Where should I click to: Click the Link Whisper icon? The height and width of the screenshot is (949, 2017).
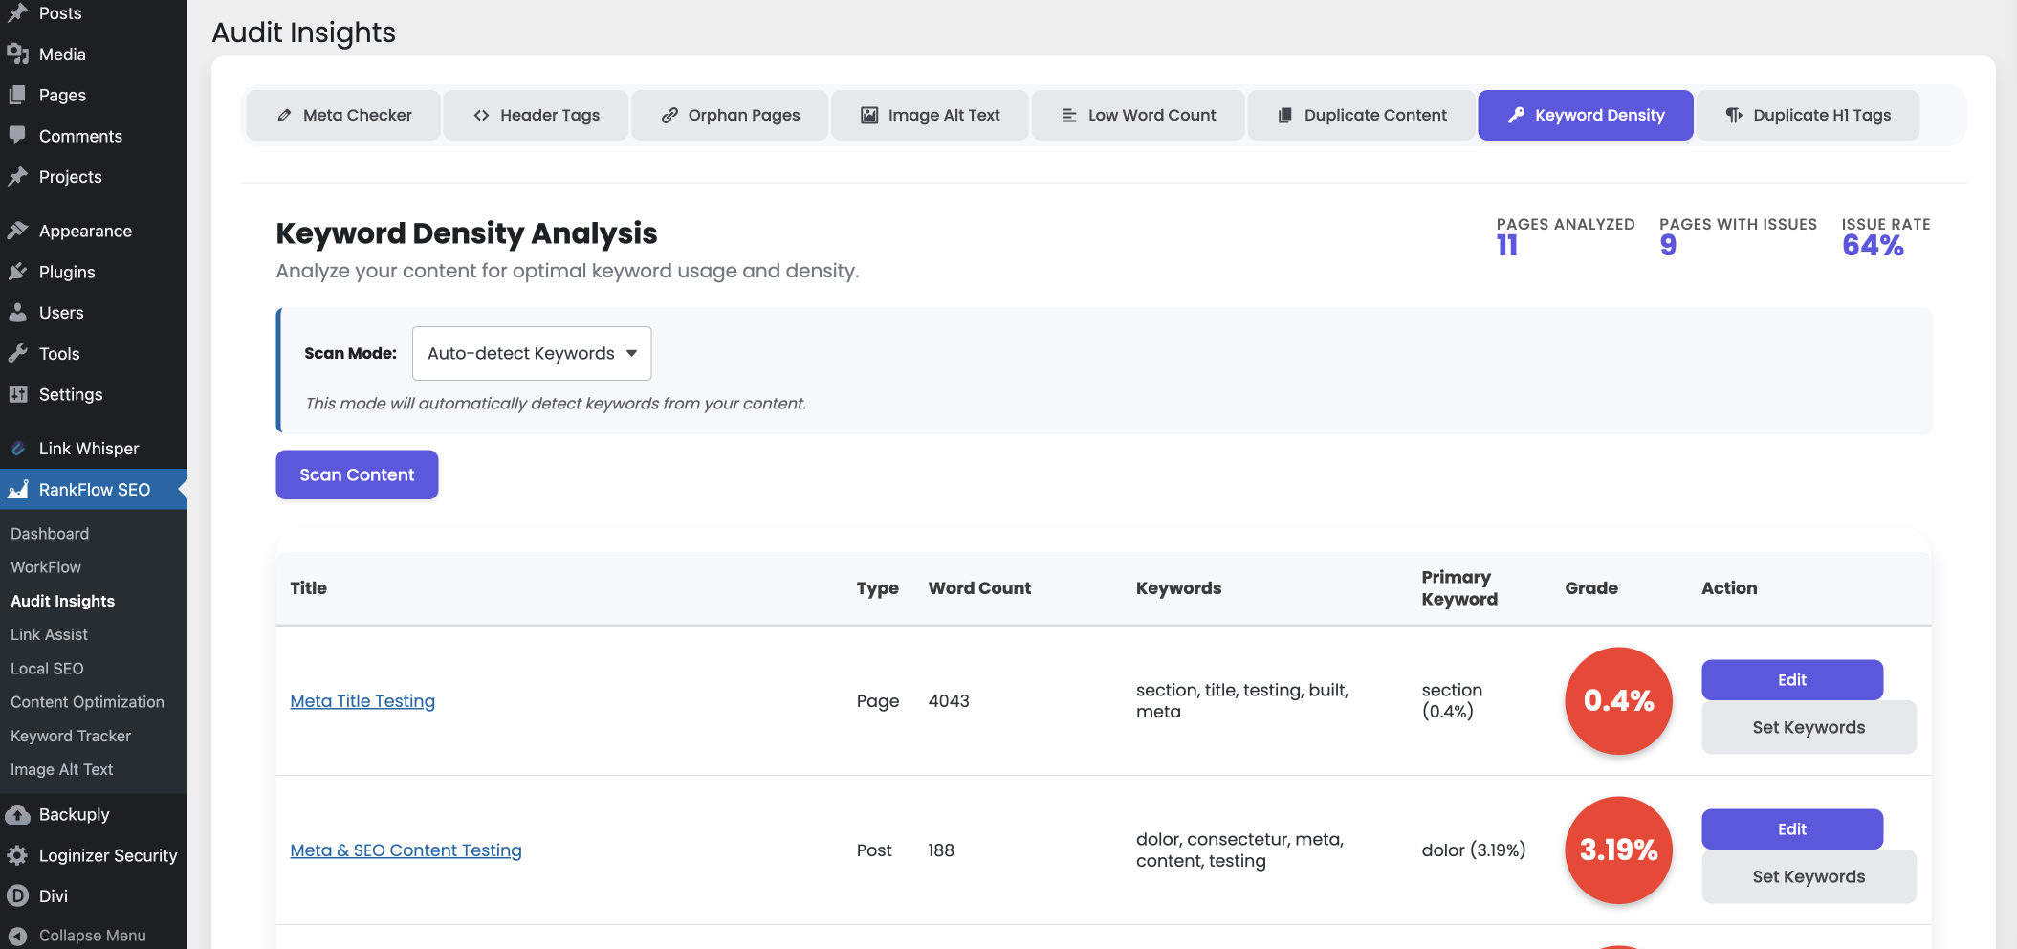pos(17,449)
